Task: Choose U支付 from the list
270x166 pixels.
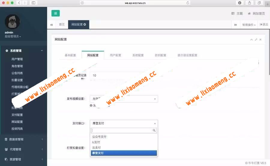Action: [124, 142]
